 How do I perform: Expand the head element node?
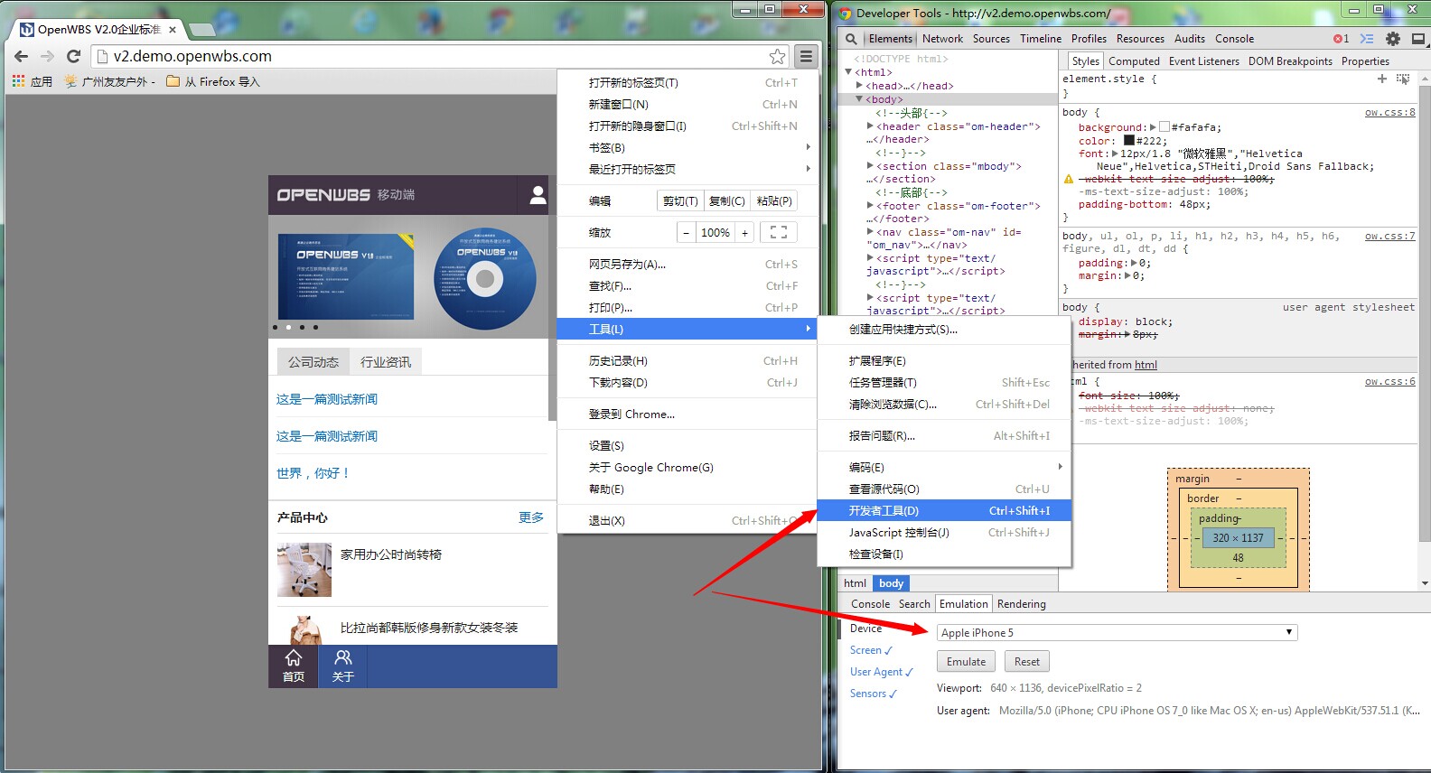[x=860, y=86]
